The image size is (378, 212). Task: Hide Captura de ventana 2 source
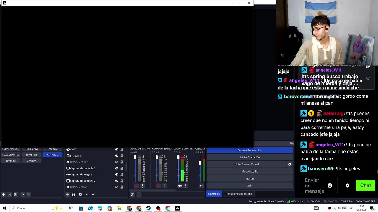(117, 181)
